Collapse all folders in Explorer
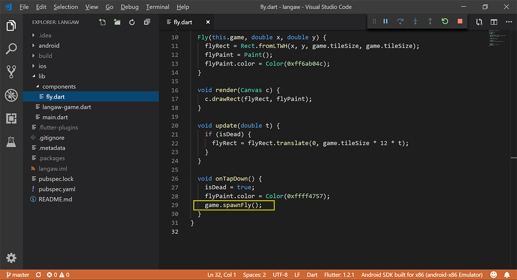This screenshot has height=280, width=517. 147,22
